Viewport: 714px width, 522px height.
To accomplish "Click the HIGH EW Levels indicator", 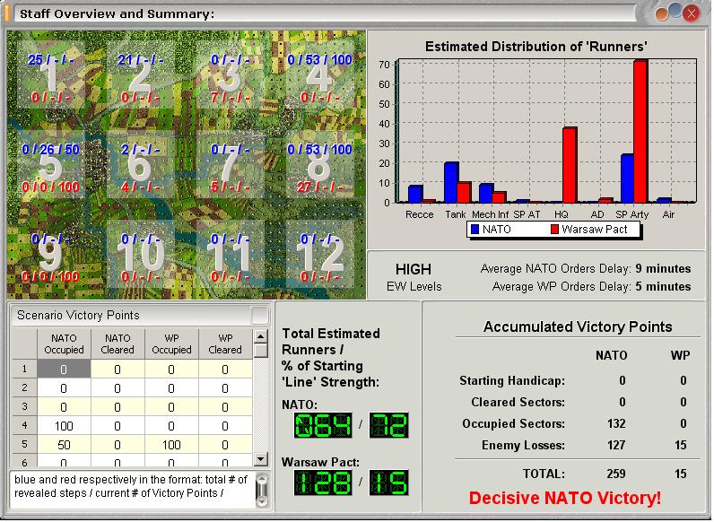I will pos(414,277).
